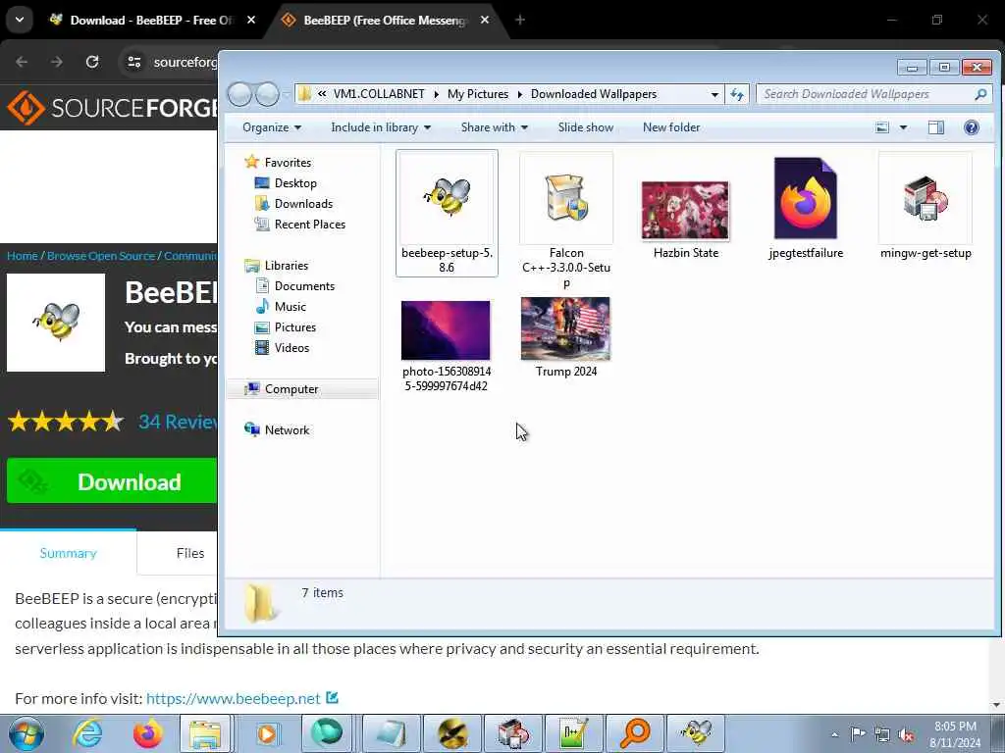This screenshot has width=1005, height=753.
Task: Select the mingw-get-setup installer icon
Action: (925, 197)
